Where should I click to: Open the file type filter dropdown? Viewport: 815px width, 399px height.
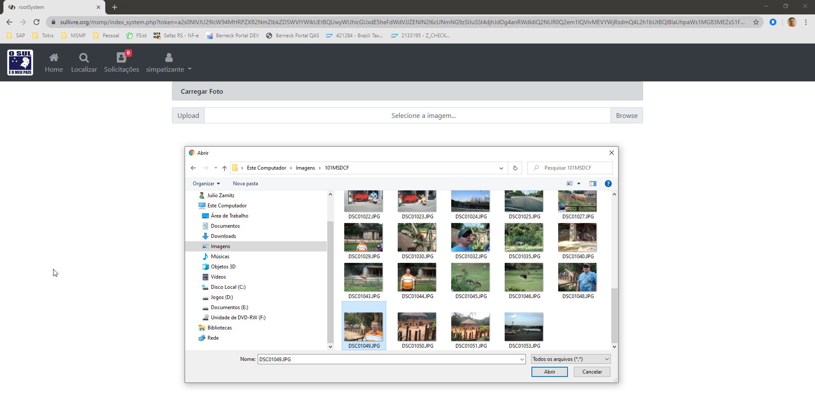pos(570,359)
